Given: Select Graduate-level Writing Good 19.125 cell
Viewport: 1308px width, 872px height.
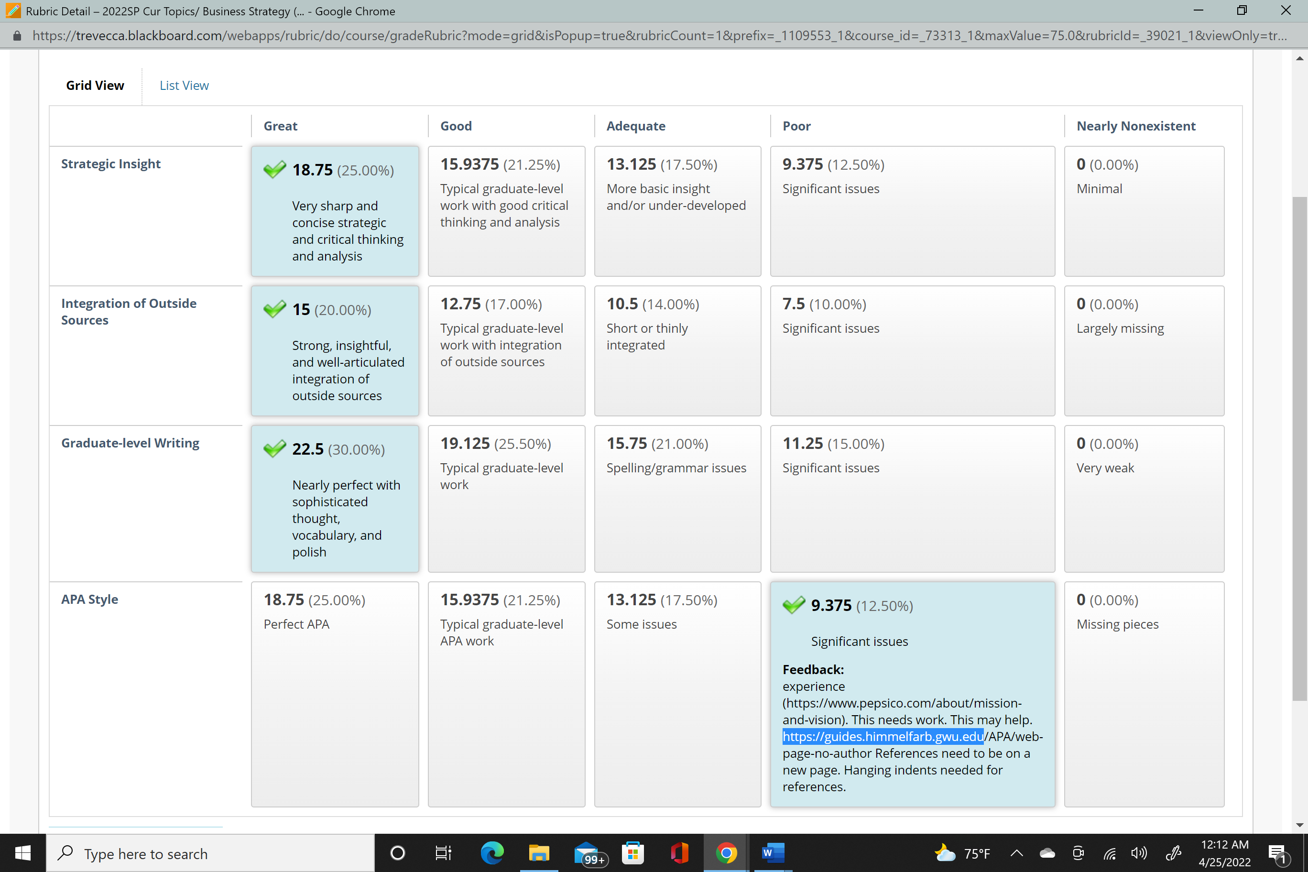Looking at the screenshot, I should (506, 499).
